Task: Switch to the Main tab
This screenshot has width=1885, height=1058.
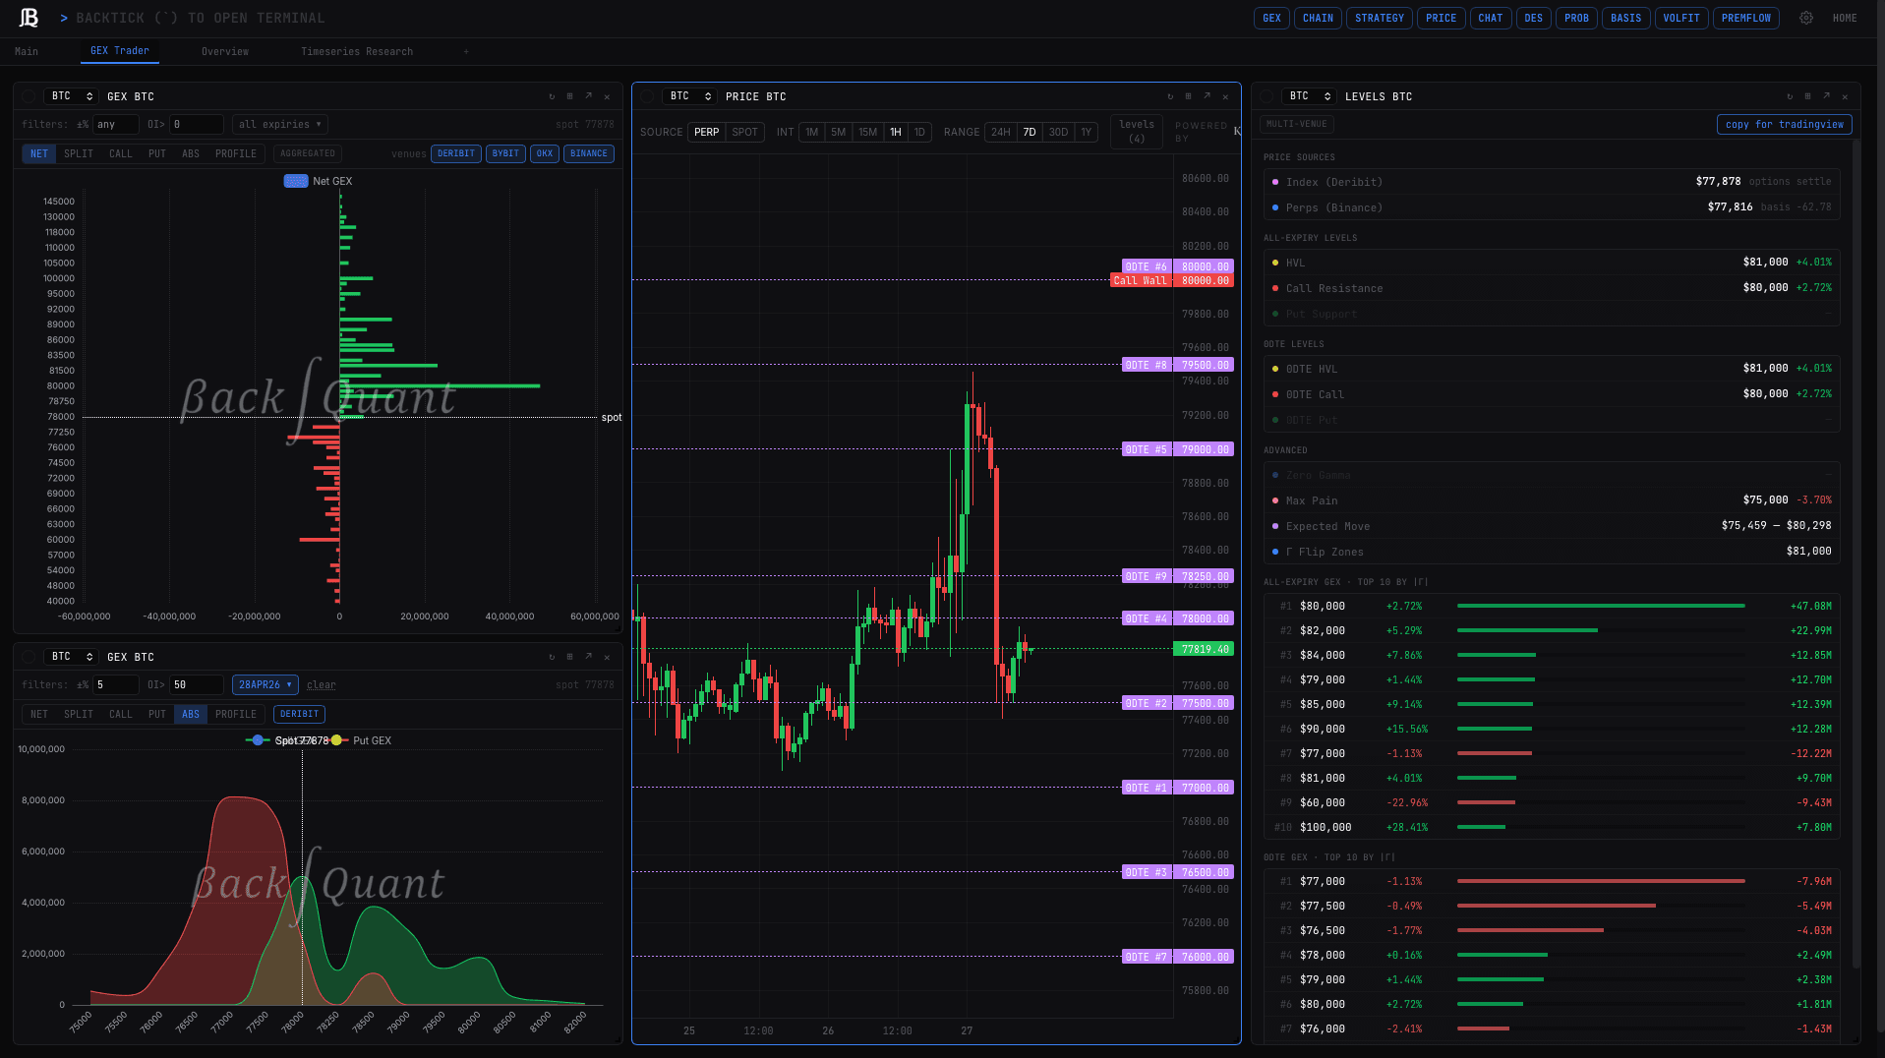Action: point(27,51)
